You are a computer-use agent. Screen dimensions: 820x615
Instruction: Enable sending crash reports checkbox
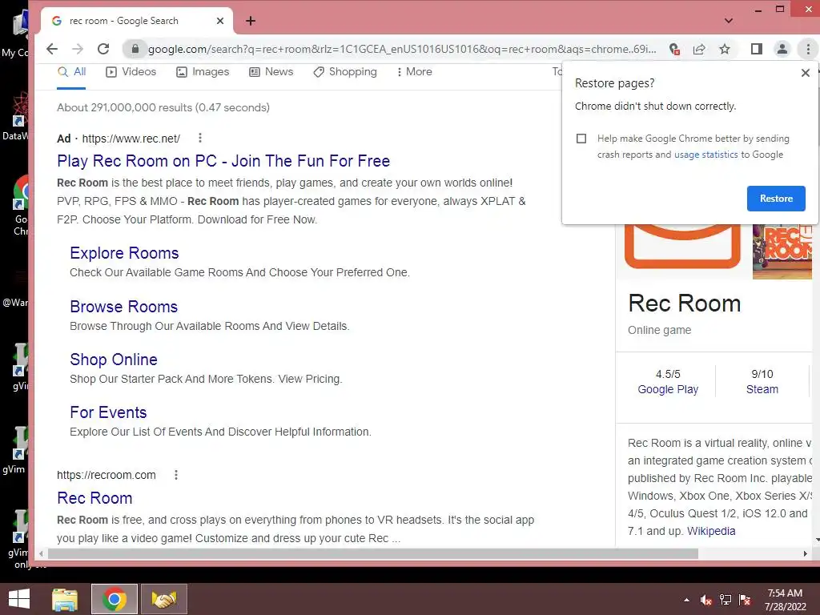(x=581, y=139)
